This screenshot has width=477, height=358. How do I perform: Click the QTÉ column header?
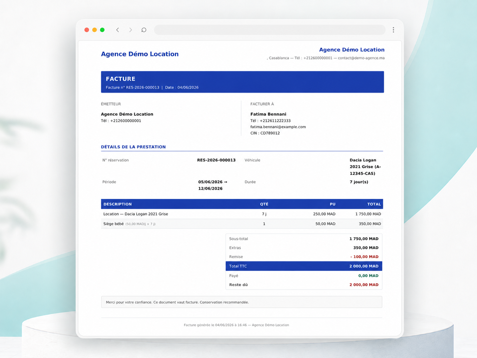(264, 204)
